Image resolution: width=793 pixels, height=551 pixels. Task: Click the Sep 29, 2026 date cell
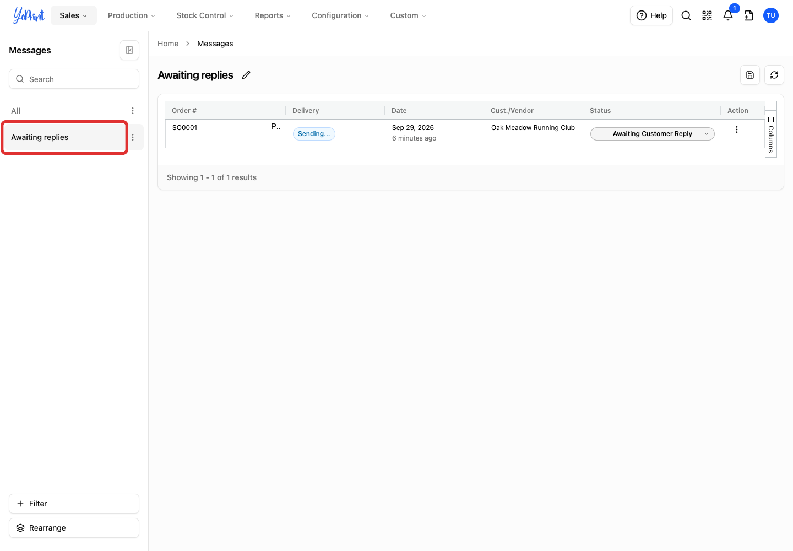tap(413, 127)
